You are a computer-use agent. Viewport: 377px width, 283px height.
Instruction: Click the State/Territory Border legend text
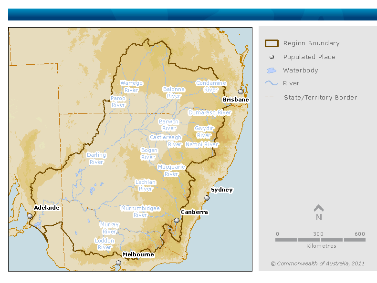click(320, 97)
